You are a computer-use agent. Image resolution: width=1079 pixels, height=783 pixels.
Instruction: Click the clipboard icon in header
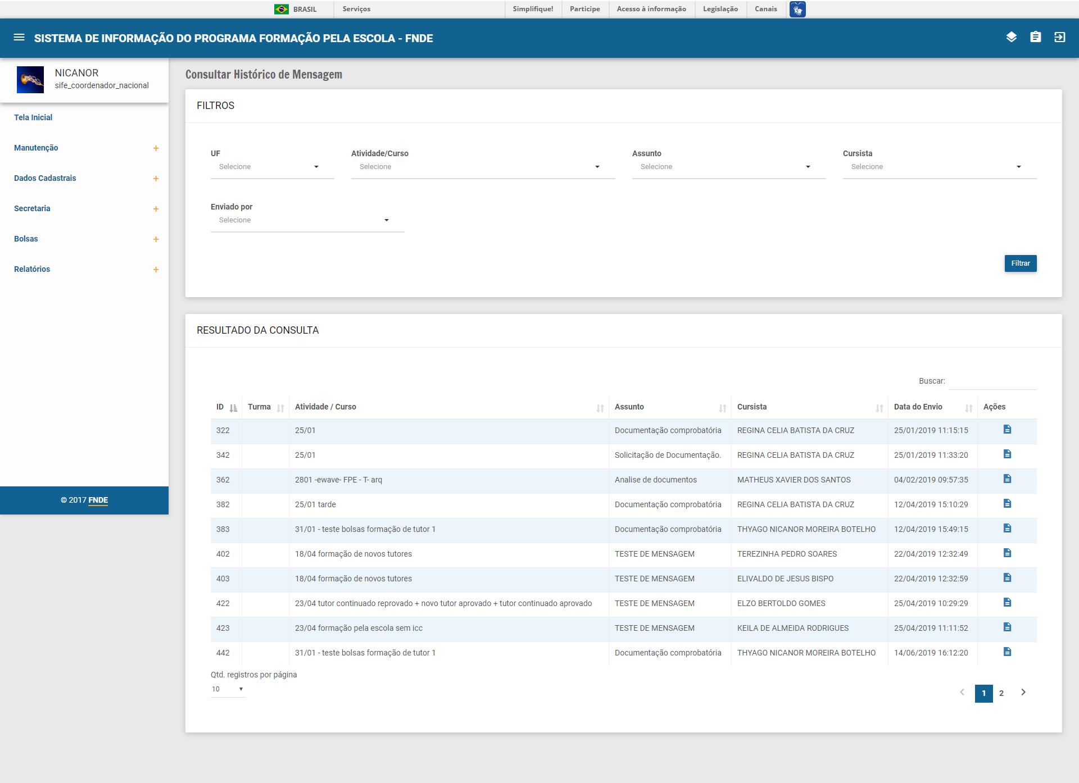1035,37
